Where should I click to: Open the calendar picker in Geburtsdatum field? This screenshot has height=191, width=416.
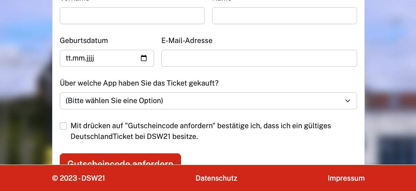[144, 58]
